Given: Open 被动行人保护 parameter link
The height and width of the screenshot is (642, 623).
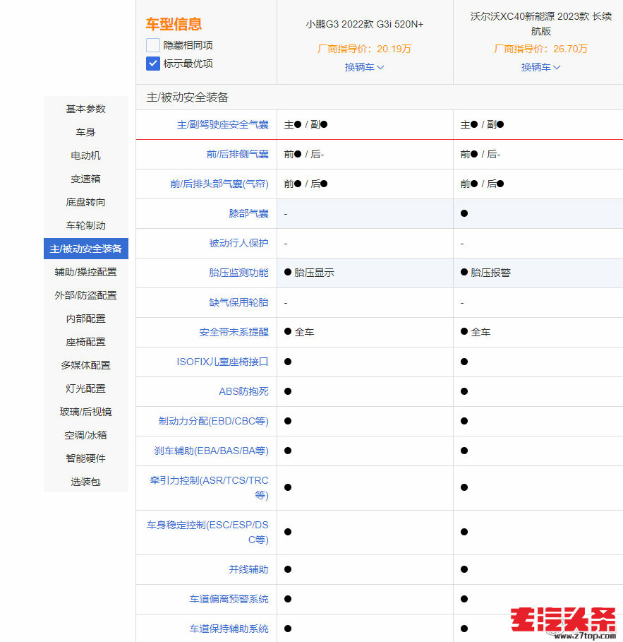Looking at the screenshot, I should (239, 243).
